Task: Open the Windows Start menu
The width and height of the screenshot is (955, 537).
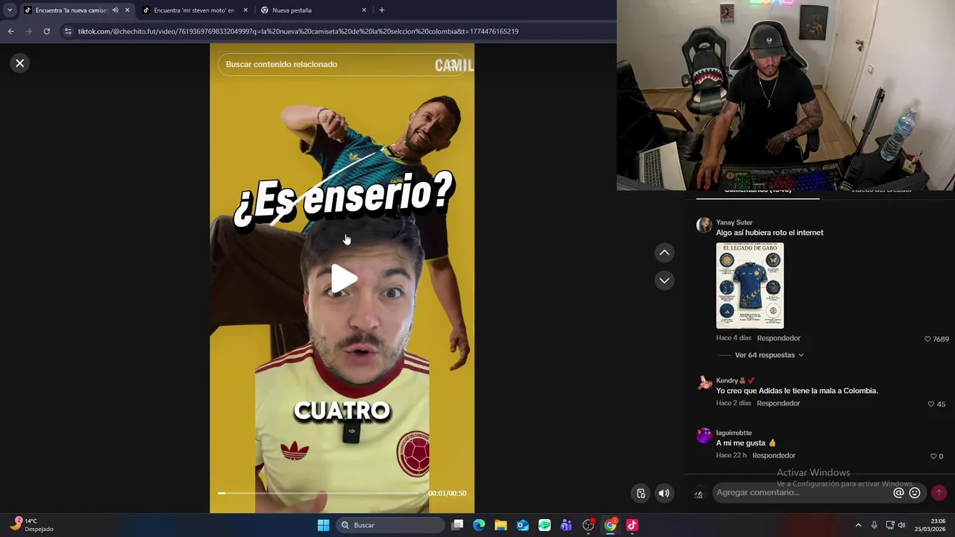Action: click(323, 525)
